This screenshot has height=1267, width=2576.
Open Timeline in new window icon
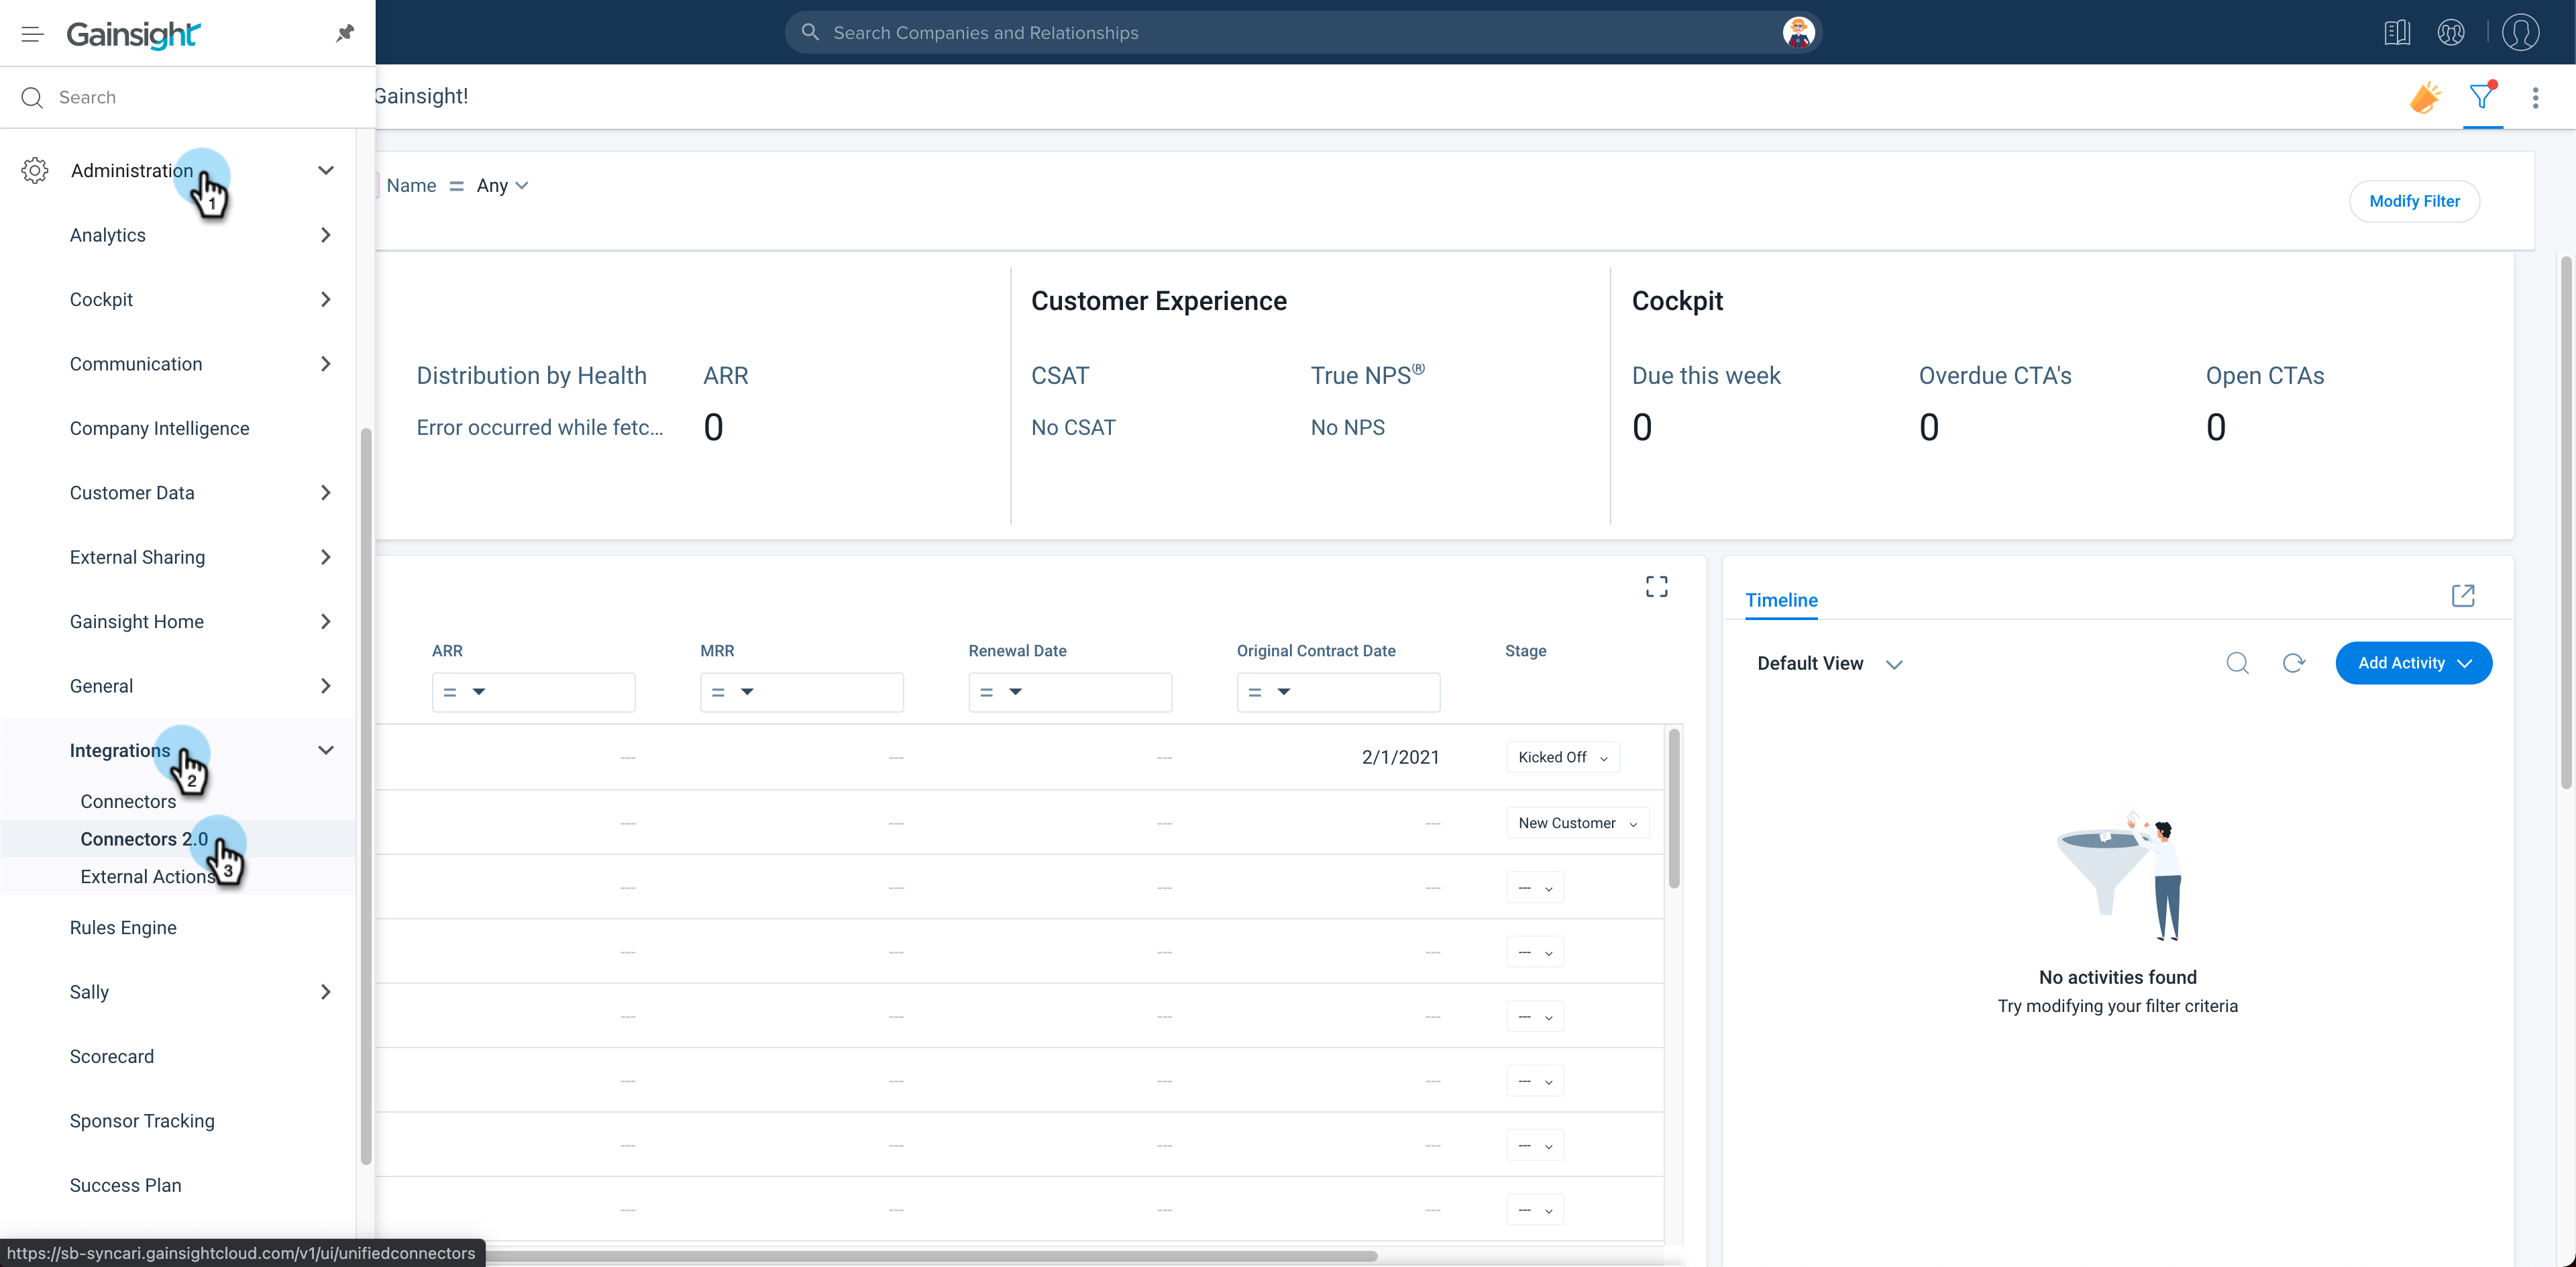[x=2463, y=596]
